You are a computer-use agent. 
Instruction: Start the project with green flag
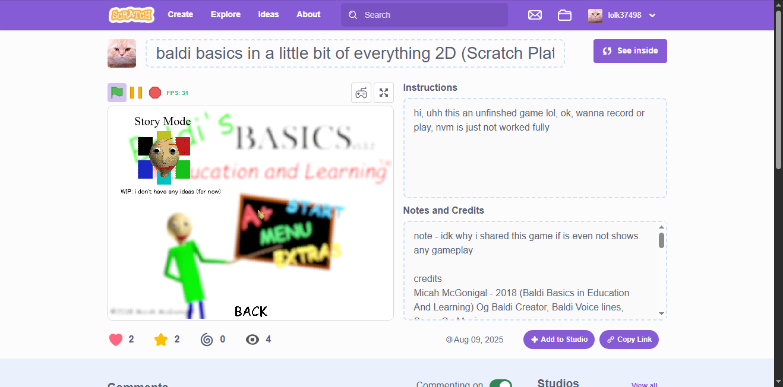[117, 93]
